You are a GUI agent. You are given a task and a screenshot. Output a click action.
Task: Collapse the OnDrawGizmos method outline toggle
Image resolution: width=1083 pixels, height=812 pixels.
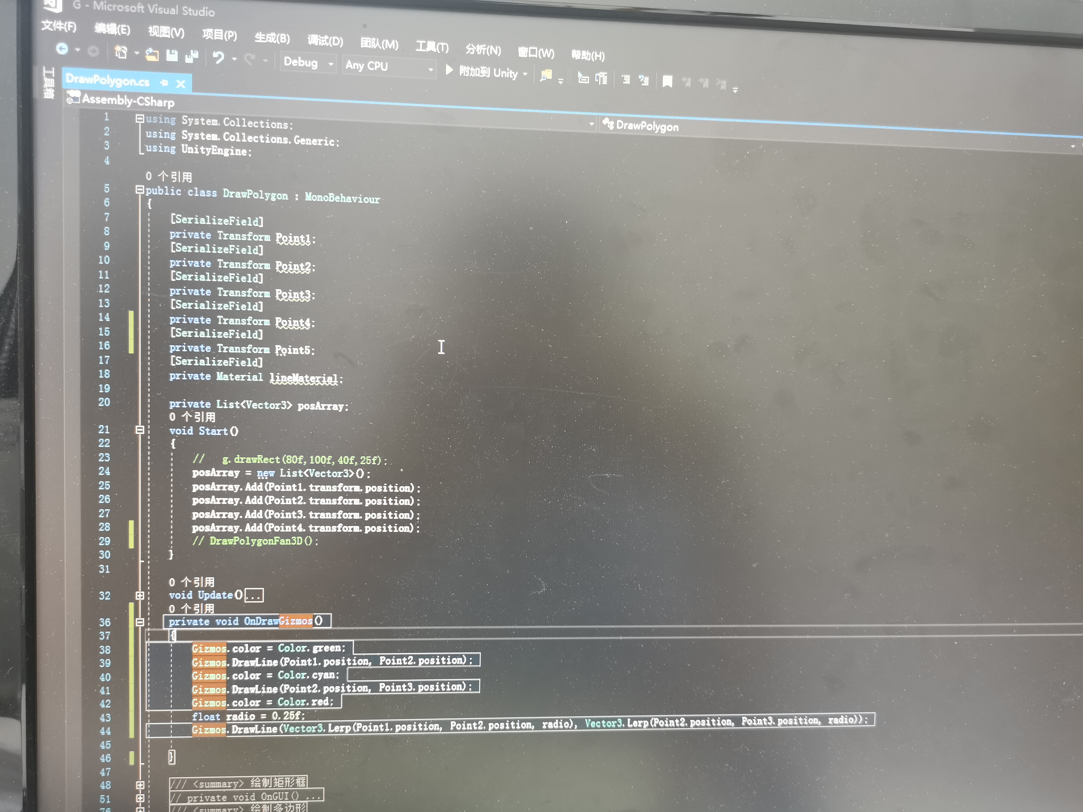pos(140,621)
